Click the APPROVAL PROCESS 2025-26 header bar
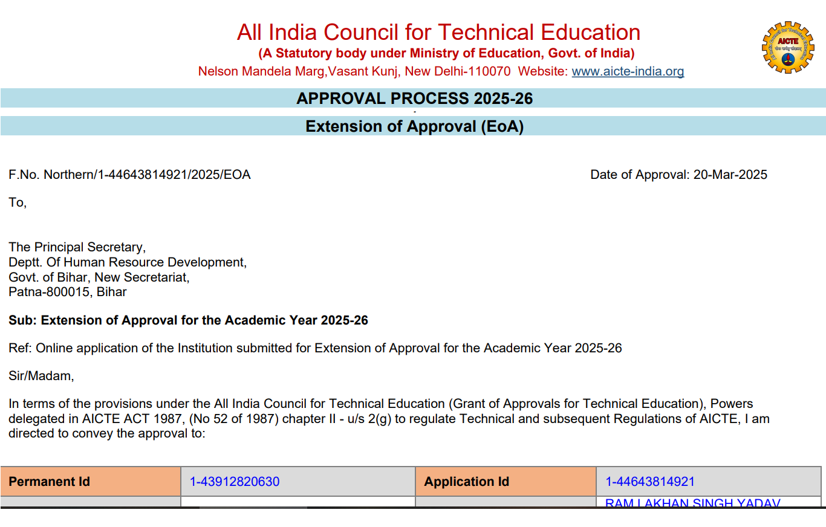The width and height of the screenshot is (826, 527). tap(413, 97)
